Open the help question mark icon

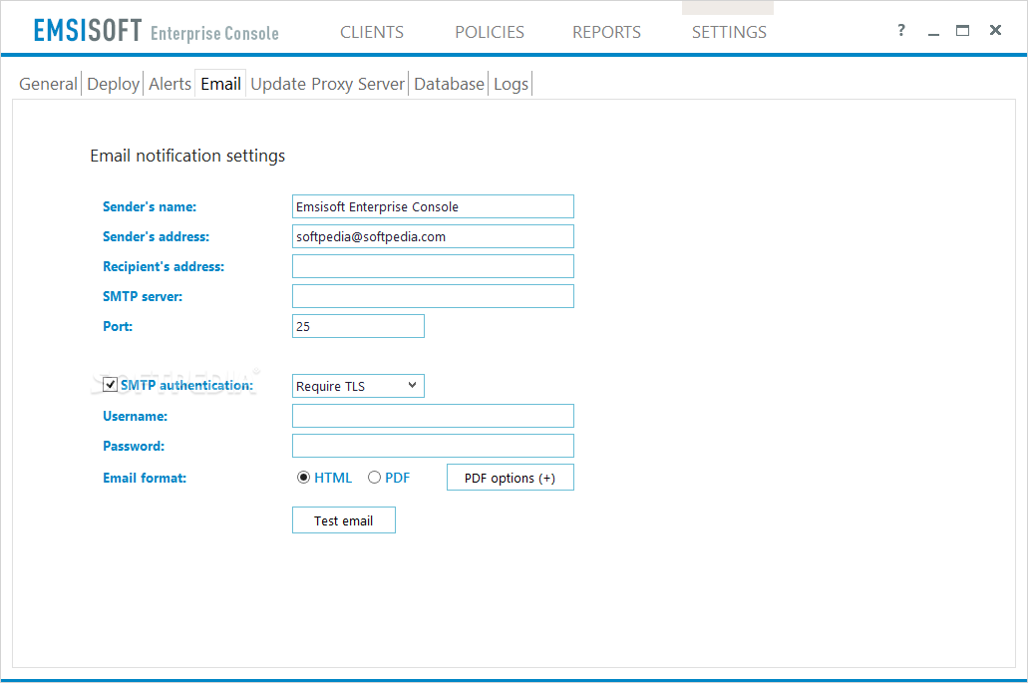point(901,30)
